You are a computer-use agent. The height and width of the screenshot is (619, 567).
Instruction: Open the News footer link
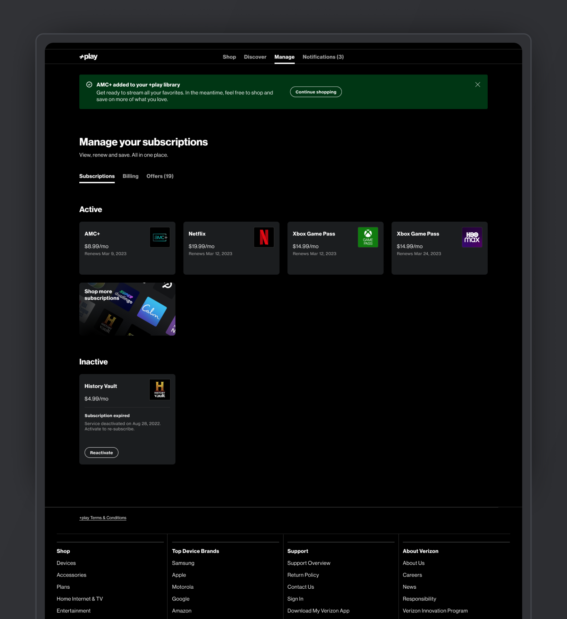[409, 587]
